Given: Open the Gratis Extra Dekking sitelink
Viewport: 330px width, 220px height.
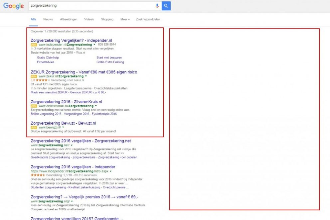Looking at the screenshot, I should [110, 62].
